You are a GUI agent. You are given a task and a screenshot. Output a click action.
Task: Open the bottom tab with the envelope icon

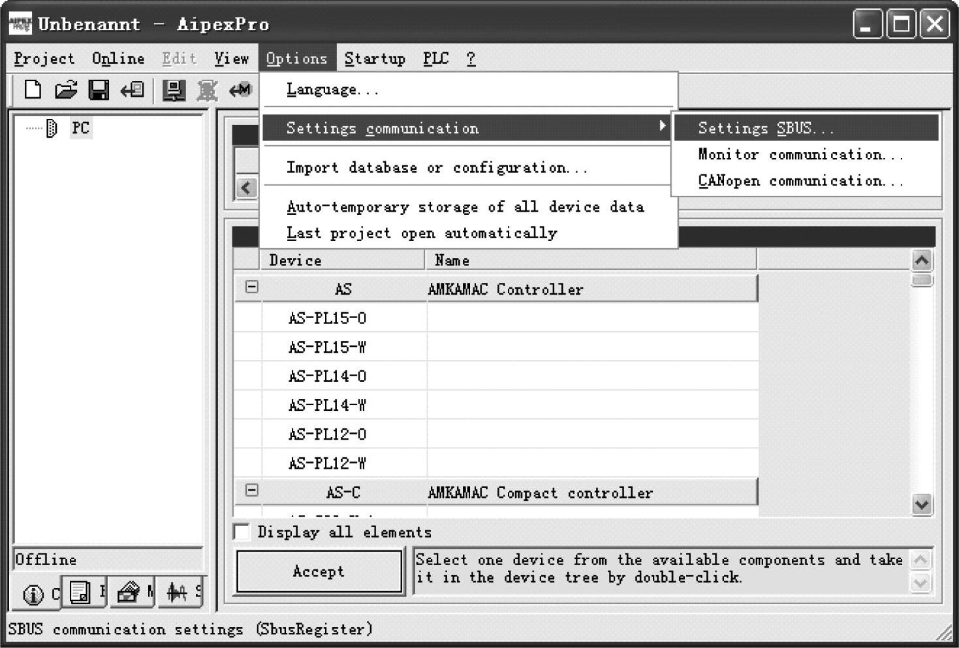pos(128,592)
